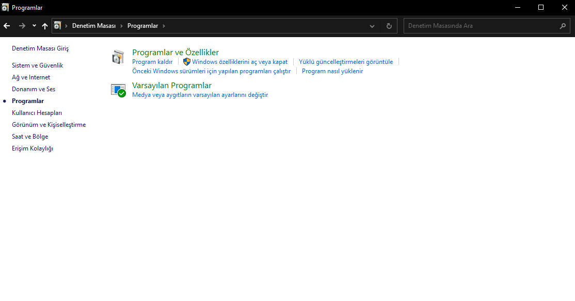Click the Programlar ve Özellikler icon

pyautogui.click(x=118, y=57)
